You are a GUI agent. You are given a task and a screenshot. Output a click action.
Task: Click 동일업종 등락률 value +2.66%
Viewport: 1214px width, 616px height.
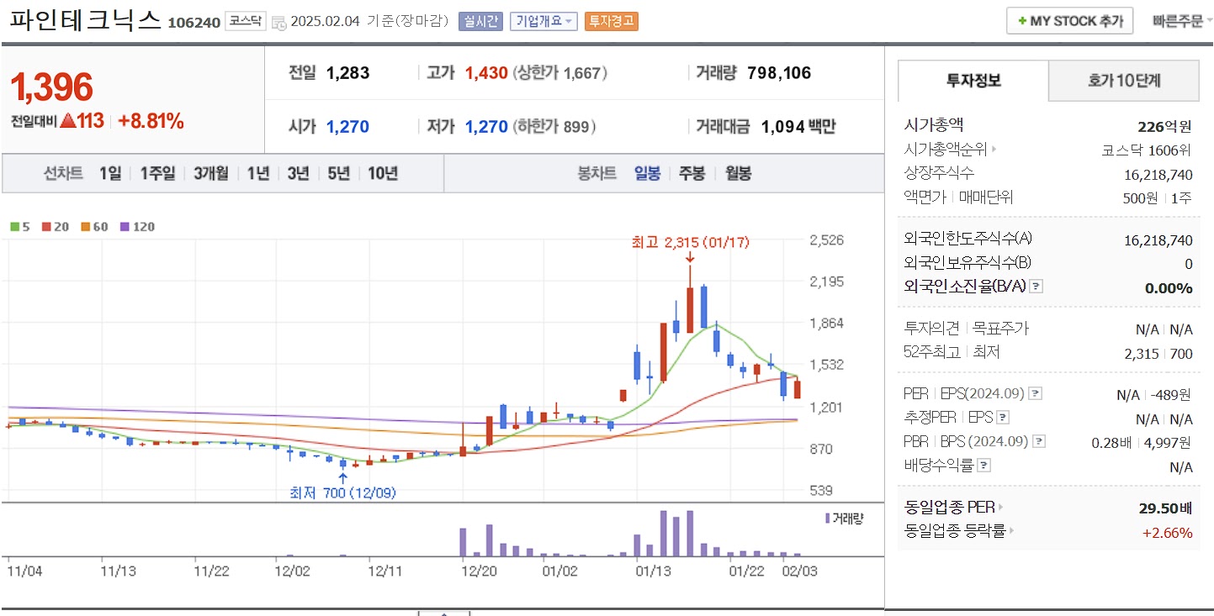(x=1167, y=533)
